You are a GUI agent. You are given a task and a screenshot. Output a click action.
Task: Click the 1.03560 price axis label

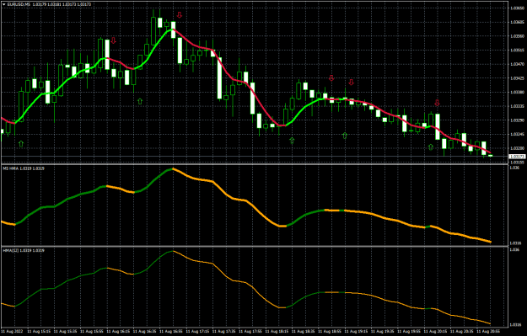517,36
